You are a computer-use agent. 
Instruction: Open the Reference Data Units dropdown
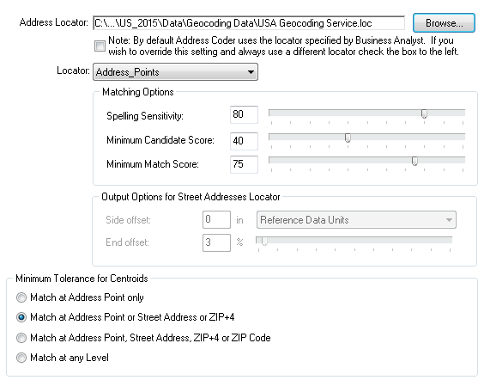356,220
